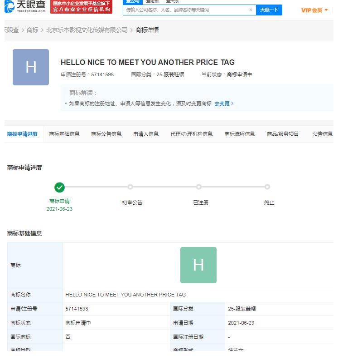Click the date 2021-06-23 under 商标申请 step
Viewport: 338px width, 360px height.
pyautogui.click(x=59, y=209)
